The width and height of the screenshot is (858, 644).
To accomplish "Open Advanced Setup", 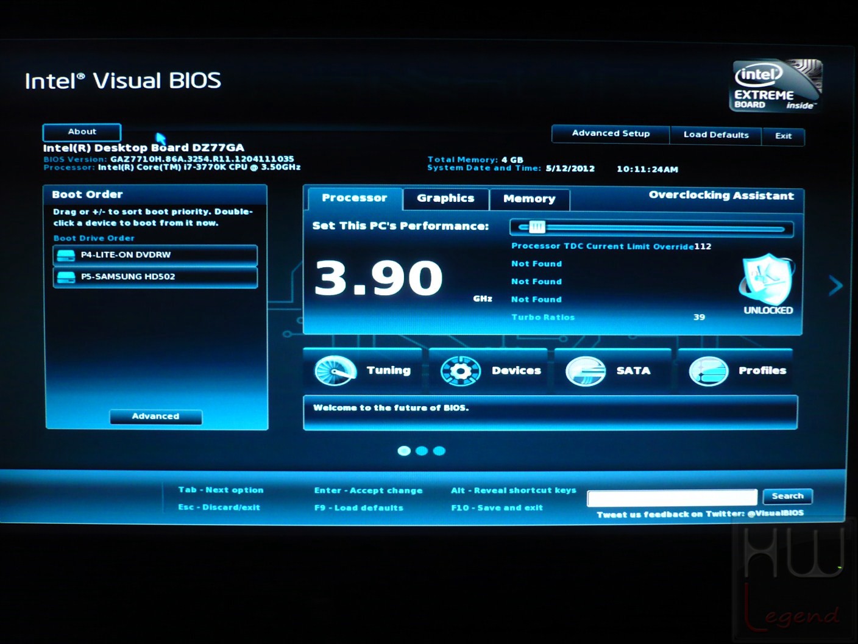I will click(x=611, y=134).
